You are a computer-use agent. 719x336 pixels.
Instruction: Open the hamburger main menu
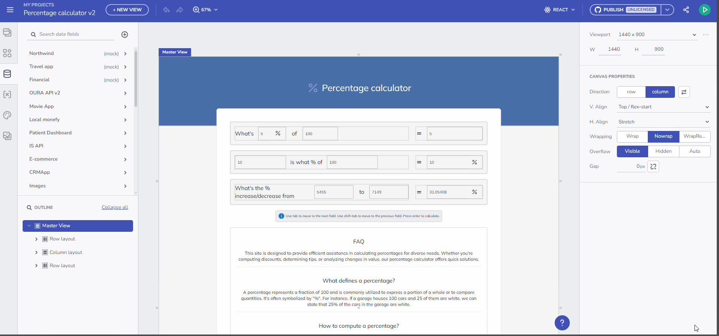(x=10, y=10)
